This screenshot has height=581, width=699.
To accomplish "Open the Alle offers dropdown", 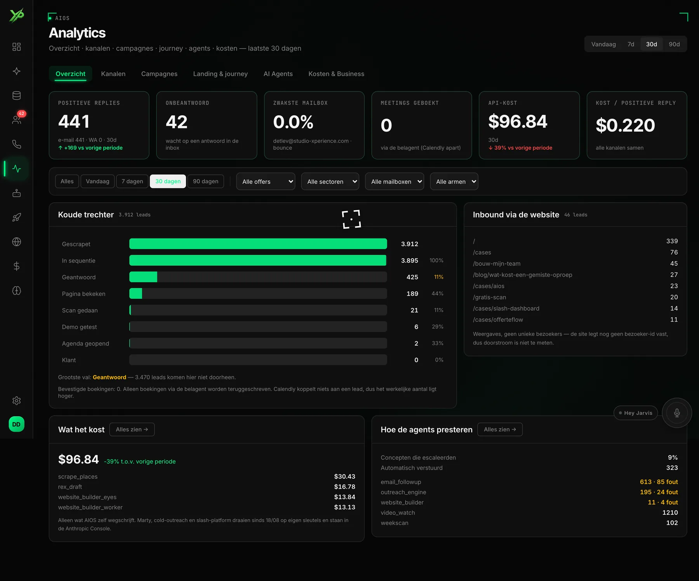I will point(266,182).
